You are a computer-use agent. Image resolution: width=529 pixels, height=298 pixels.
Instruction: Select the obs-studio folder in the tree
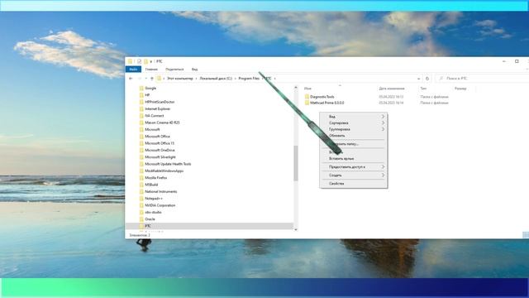(x=153, y=212)
